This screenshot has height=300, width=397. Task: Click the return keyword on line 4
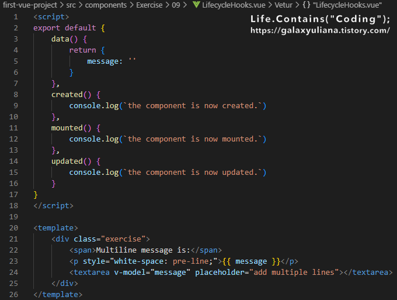click(x=82, y=50)
